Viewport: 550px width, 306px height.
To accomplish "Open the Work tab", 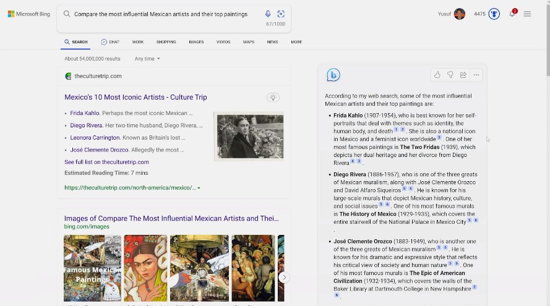I will pyautogui.click(x=138, y=41).
